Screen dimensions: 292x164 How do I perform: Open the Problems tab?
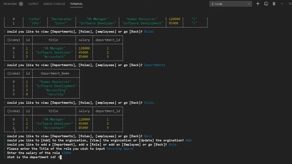[10, 4]
